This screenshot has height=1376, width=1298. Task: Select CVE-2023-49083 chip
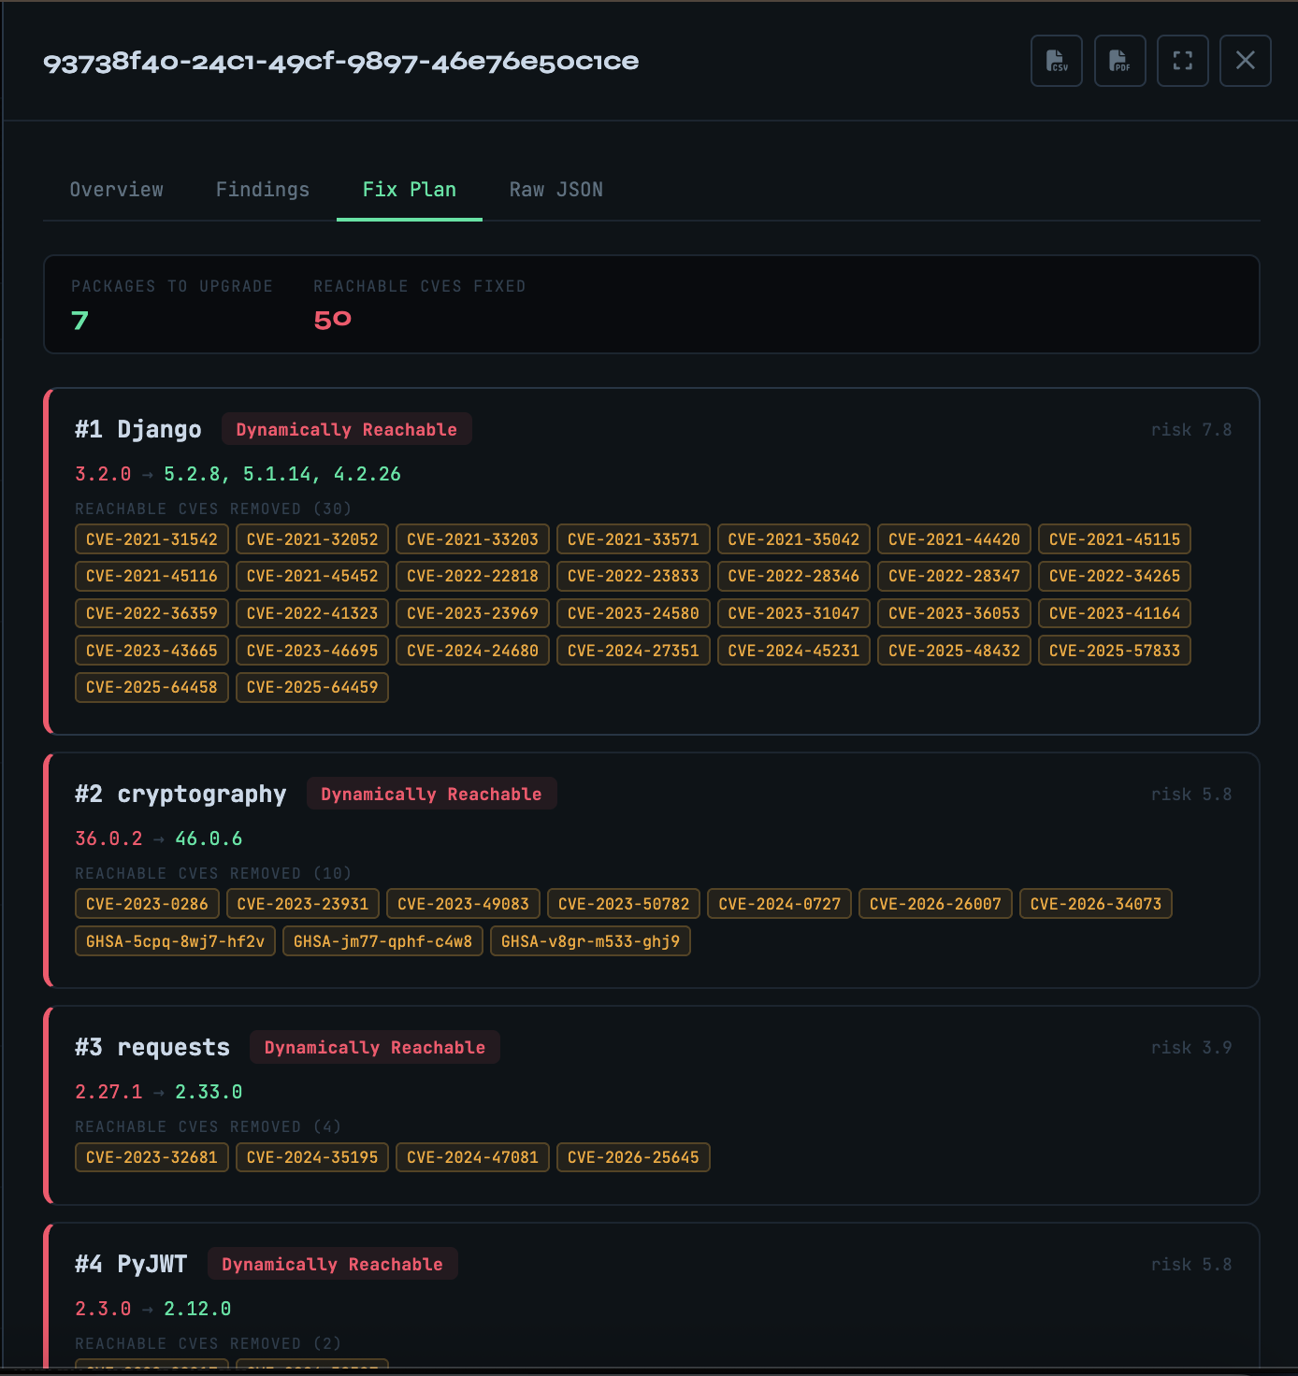coord(463,904)
